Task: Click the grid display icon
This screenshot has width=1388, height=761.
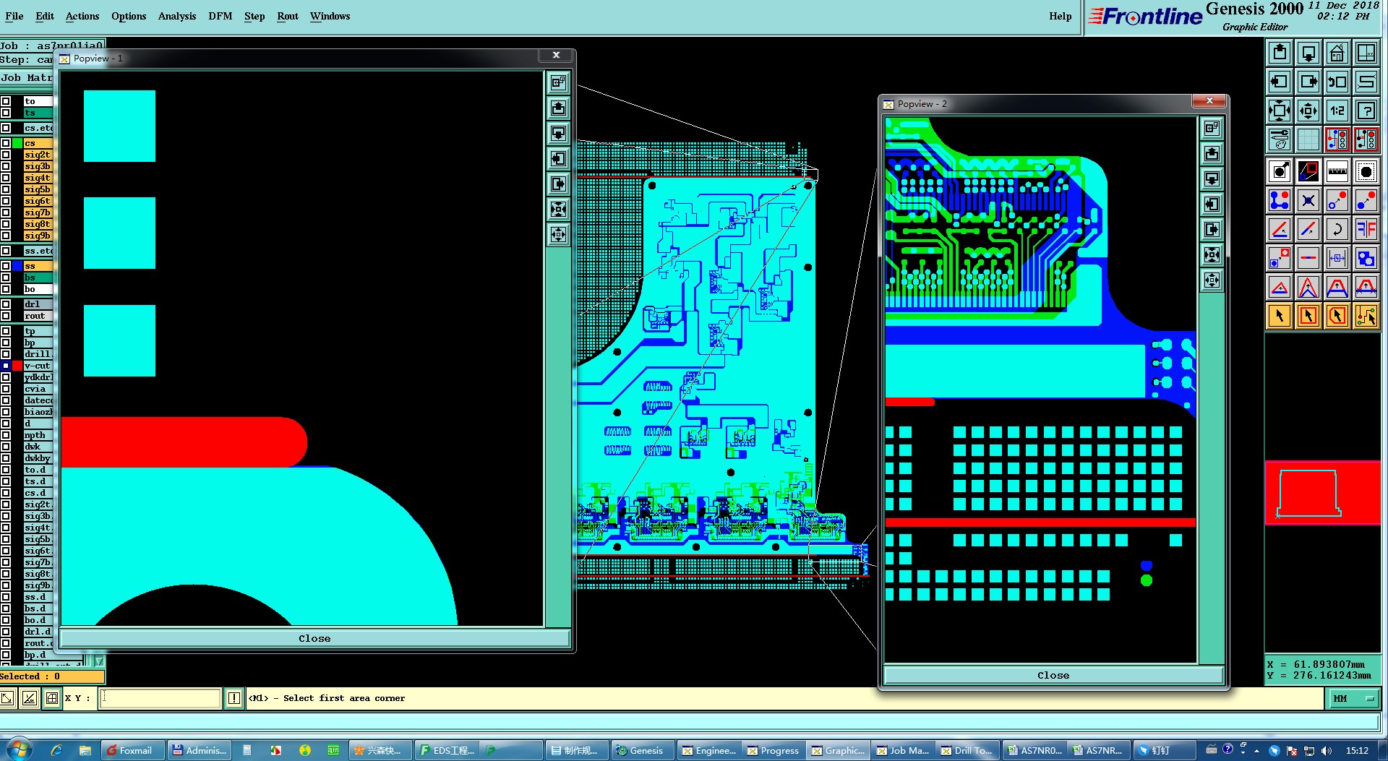Action: click(1308, 139)
